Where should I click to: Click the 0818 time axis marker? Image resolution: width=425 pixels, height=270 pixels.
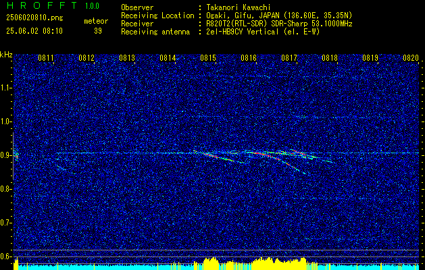click(x=330, y=57)
